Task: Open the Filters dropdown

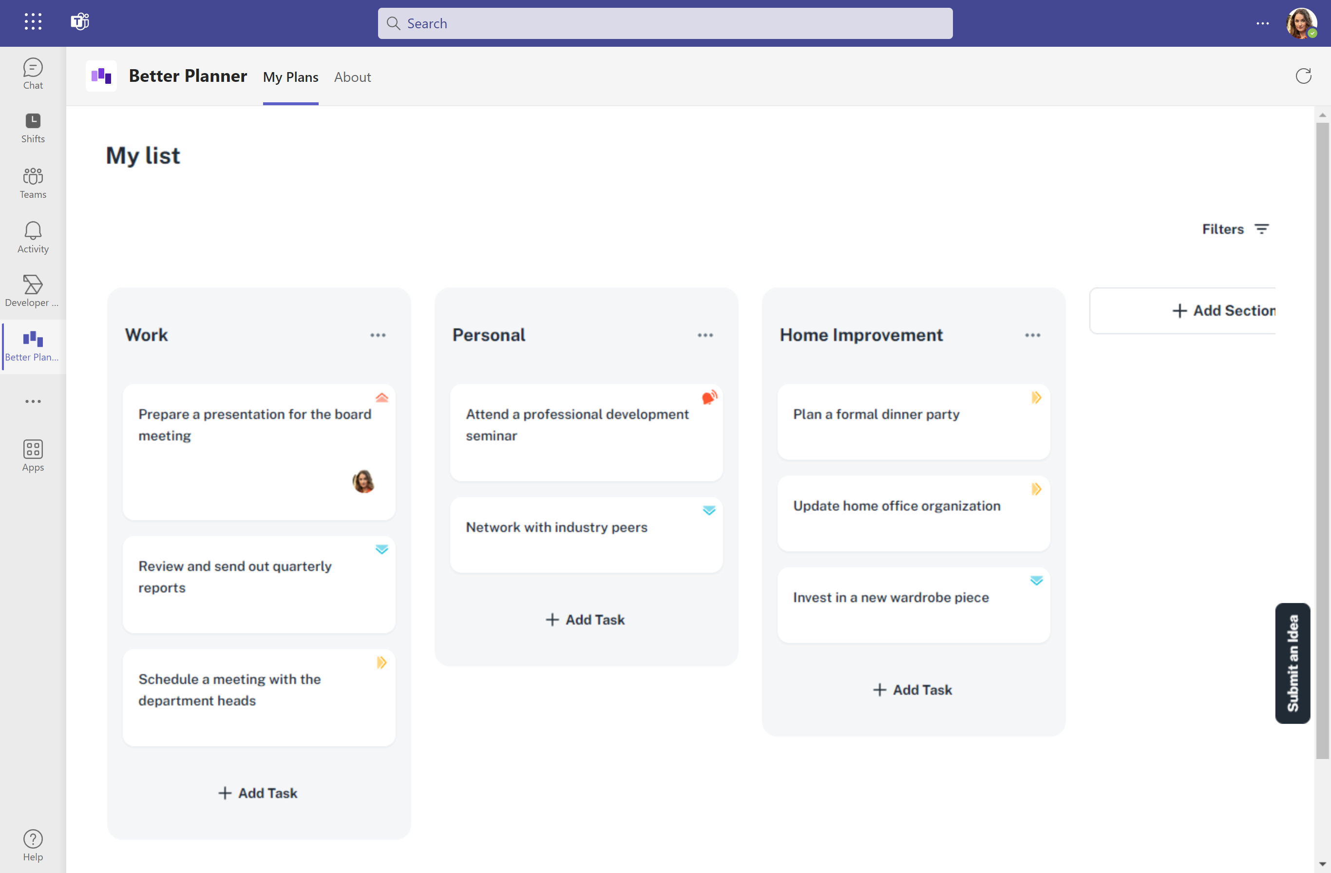Action: click(1236, 229)
